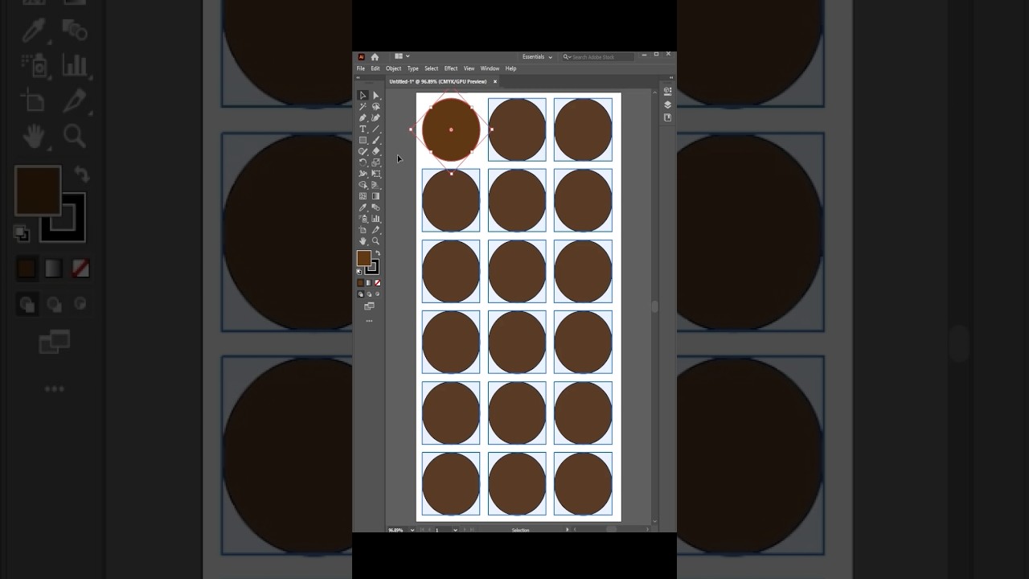1029x579 pixels.
Task: Select the Artboard tool
Action: click(x=363, y=230)
